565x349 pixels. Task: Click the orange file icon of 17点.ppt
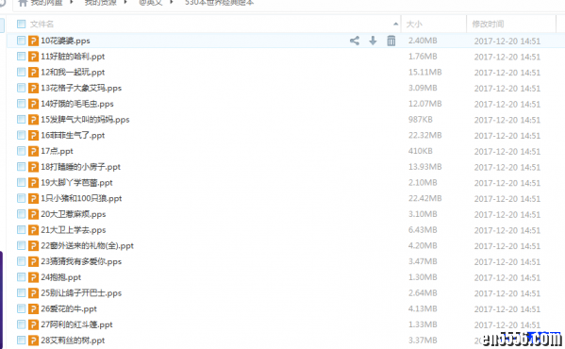tap(33, 151)
